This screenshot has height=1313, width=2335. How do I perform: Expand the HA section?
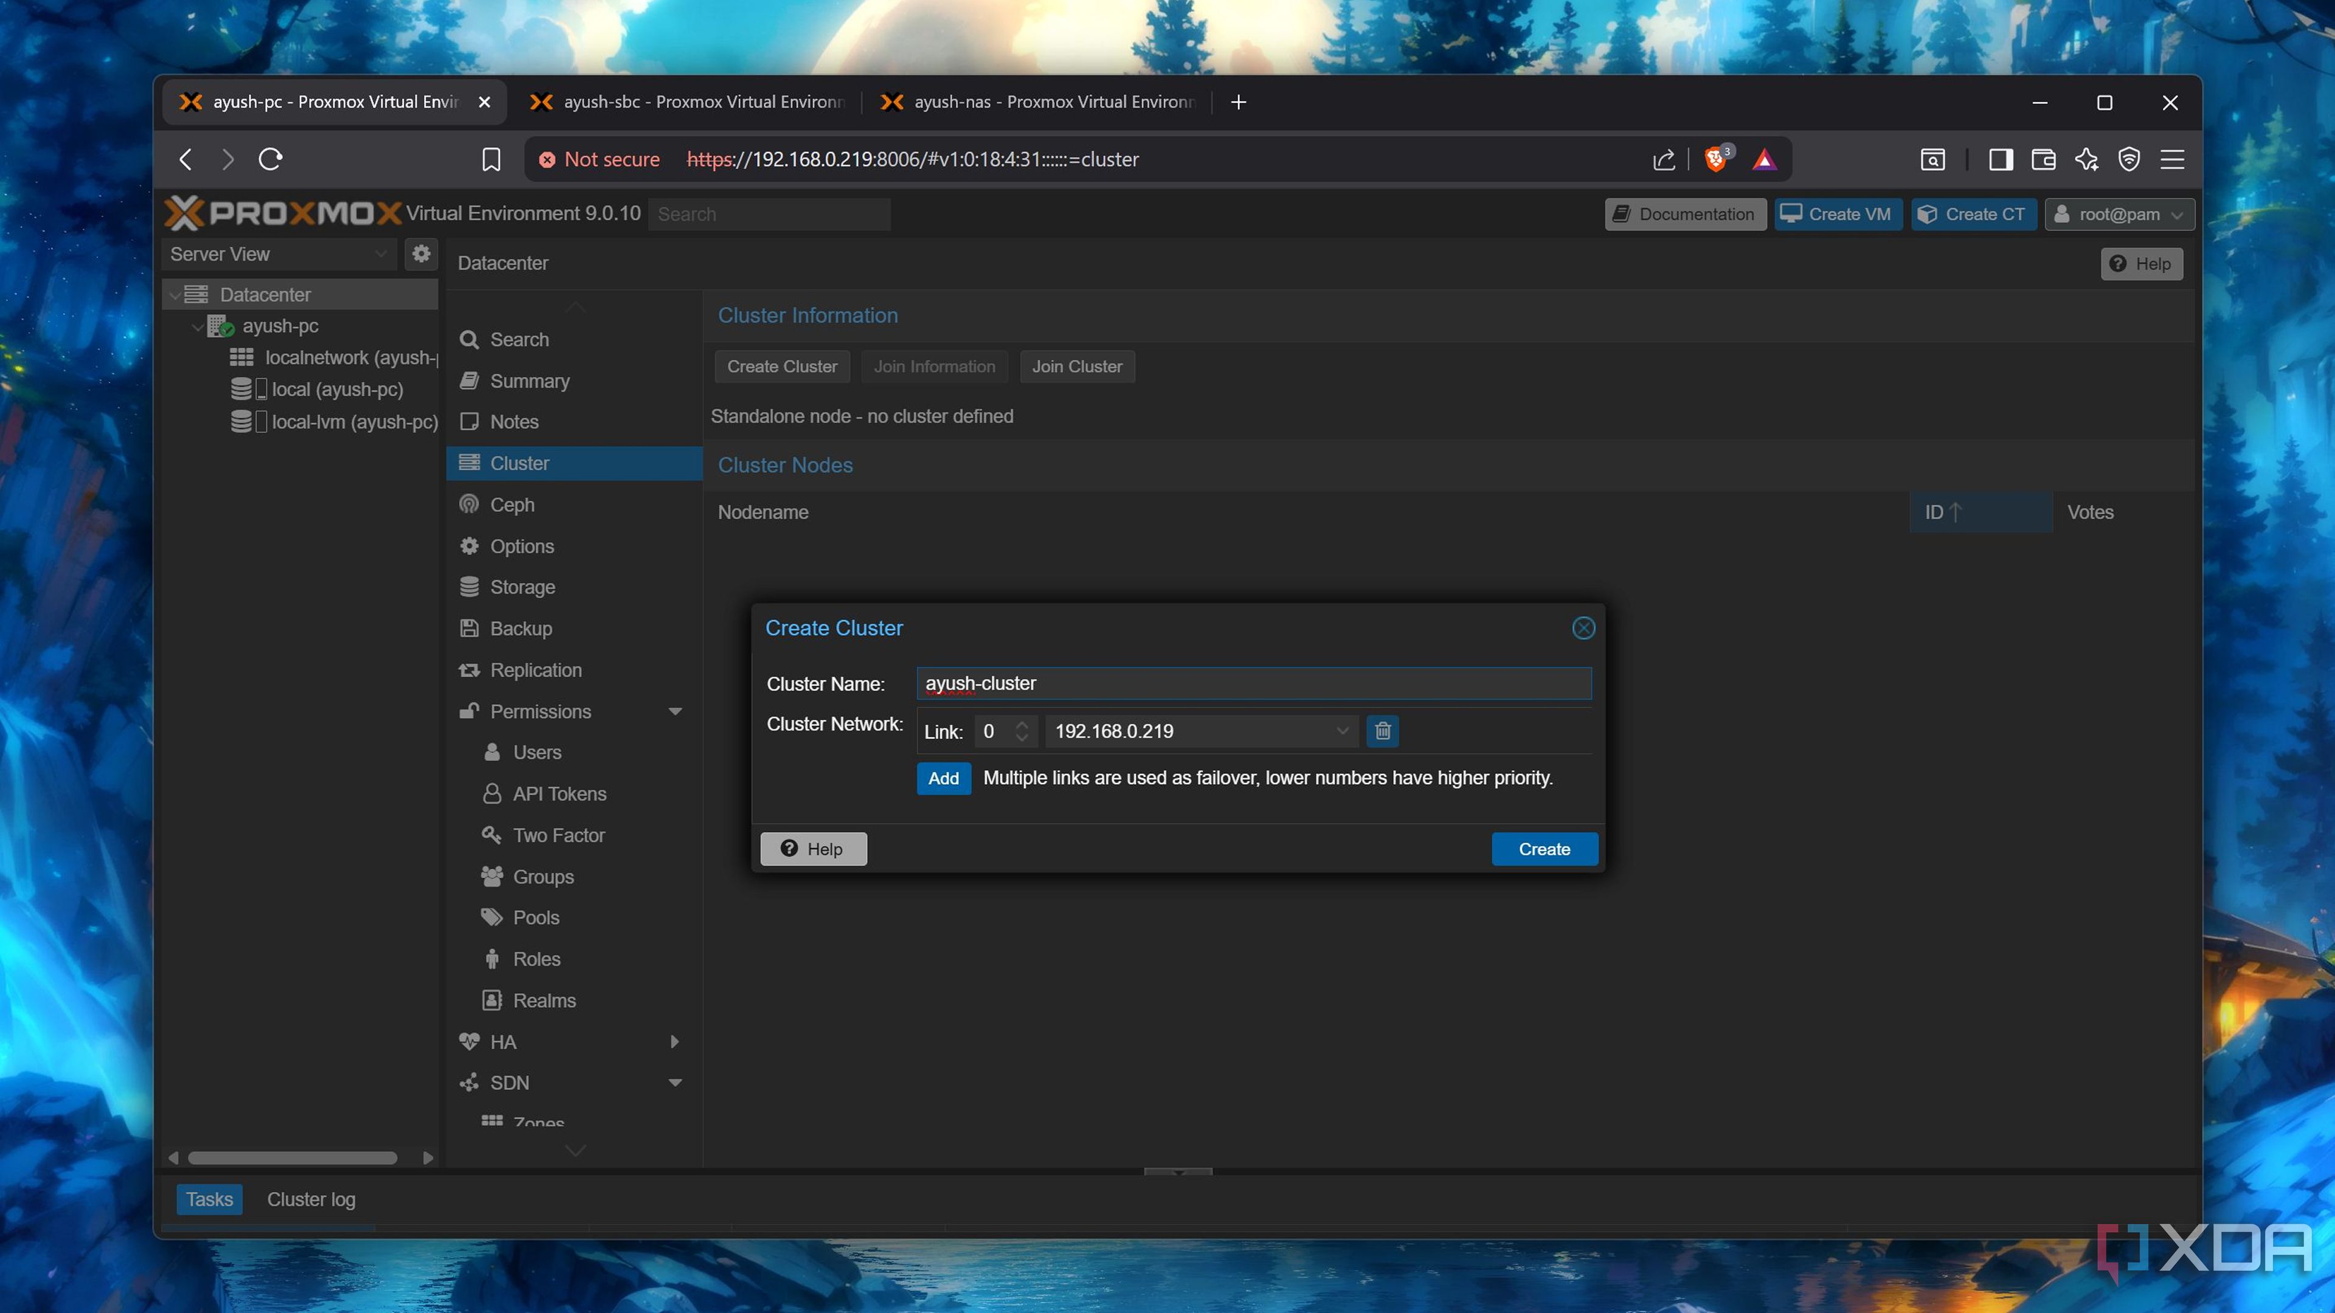click(x=674, y=1042)
